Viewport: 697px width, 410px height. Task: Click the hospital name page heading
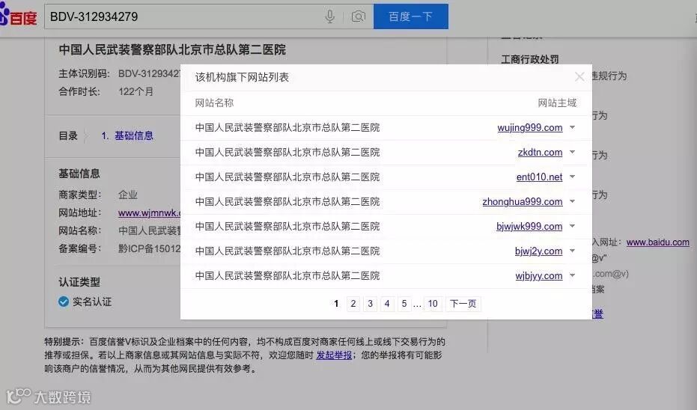click(x=172, y=49)
